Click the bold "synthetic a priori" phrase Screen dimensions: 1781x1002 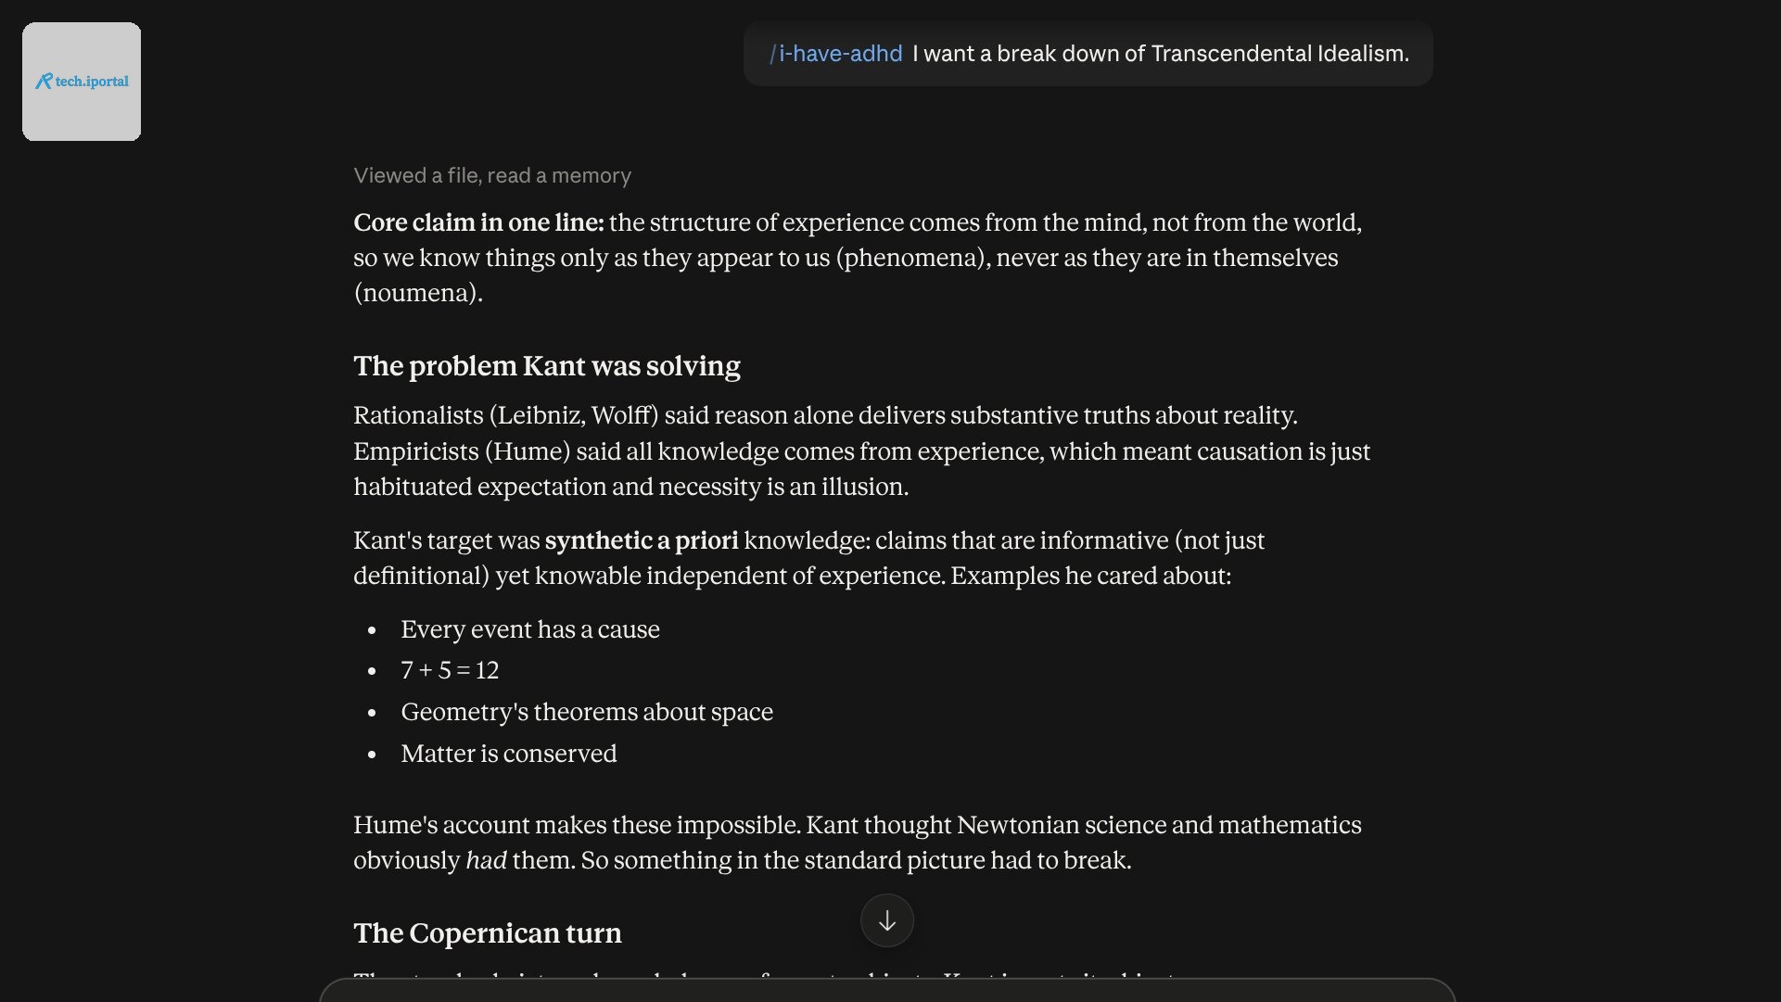pyautogui.click(x=642, y=540)
